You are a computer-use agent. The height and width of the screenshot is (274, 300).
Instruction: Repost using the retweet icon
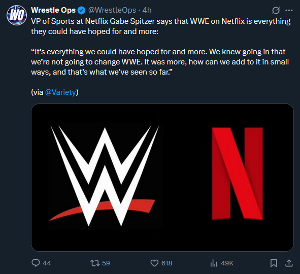tap(95, 263)
